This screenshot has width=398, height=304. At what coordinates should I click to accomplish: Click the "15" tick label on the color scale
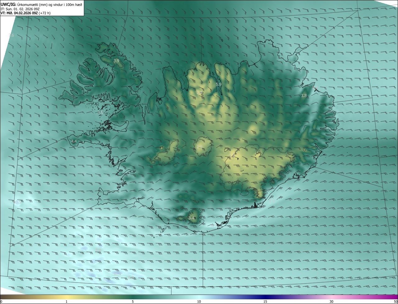click(x=265, y=302)
